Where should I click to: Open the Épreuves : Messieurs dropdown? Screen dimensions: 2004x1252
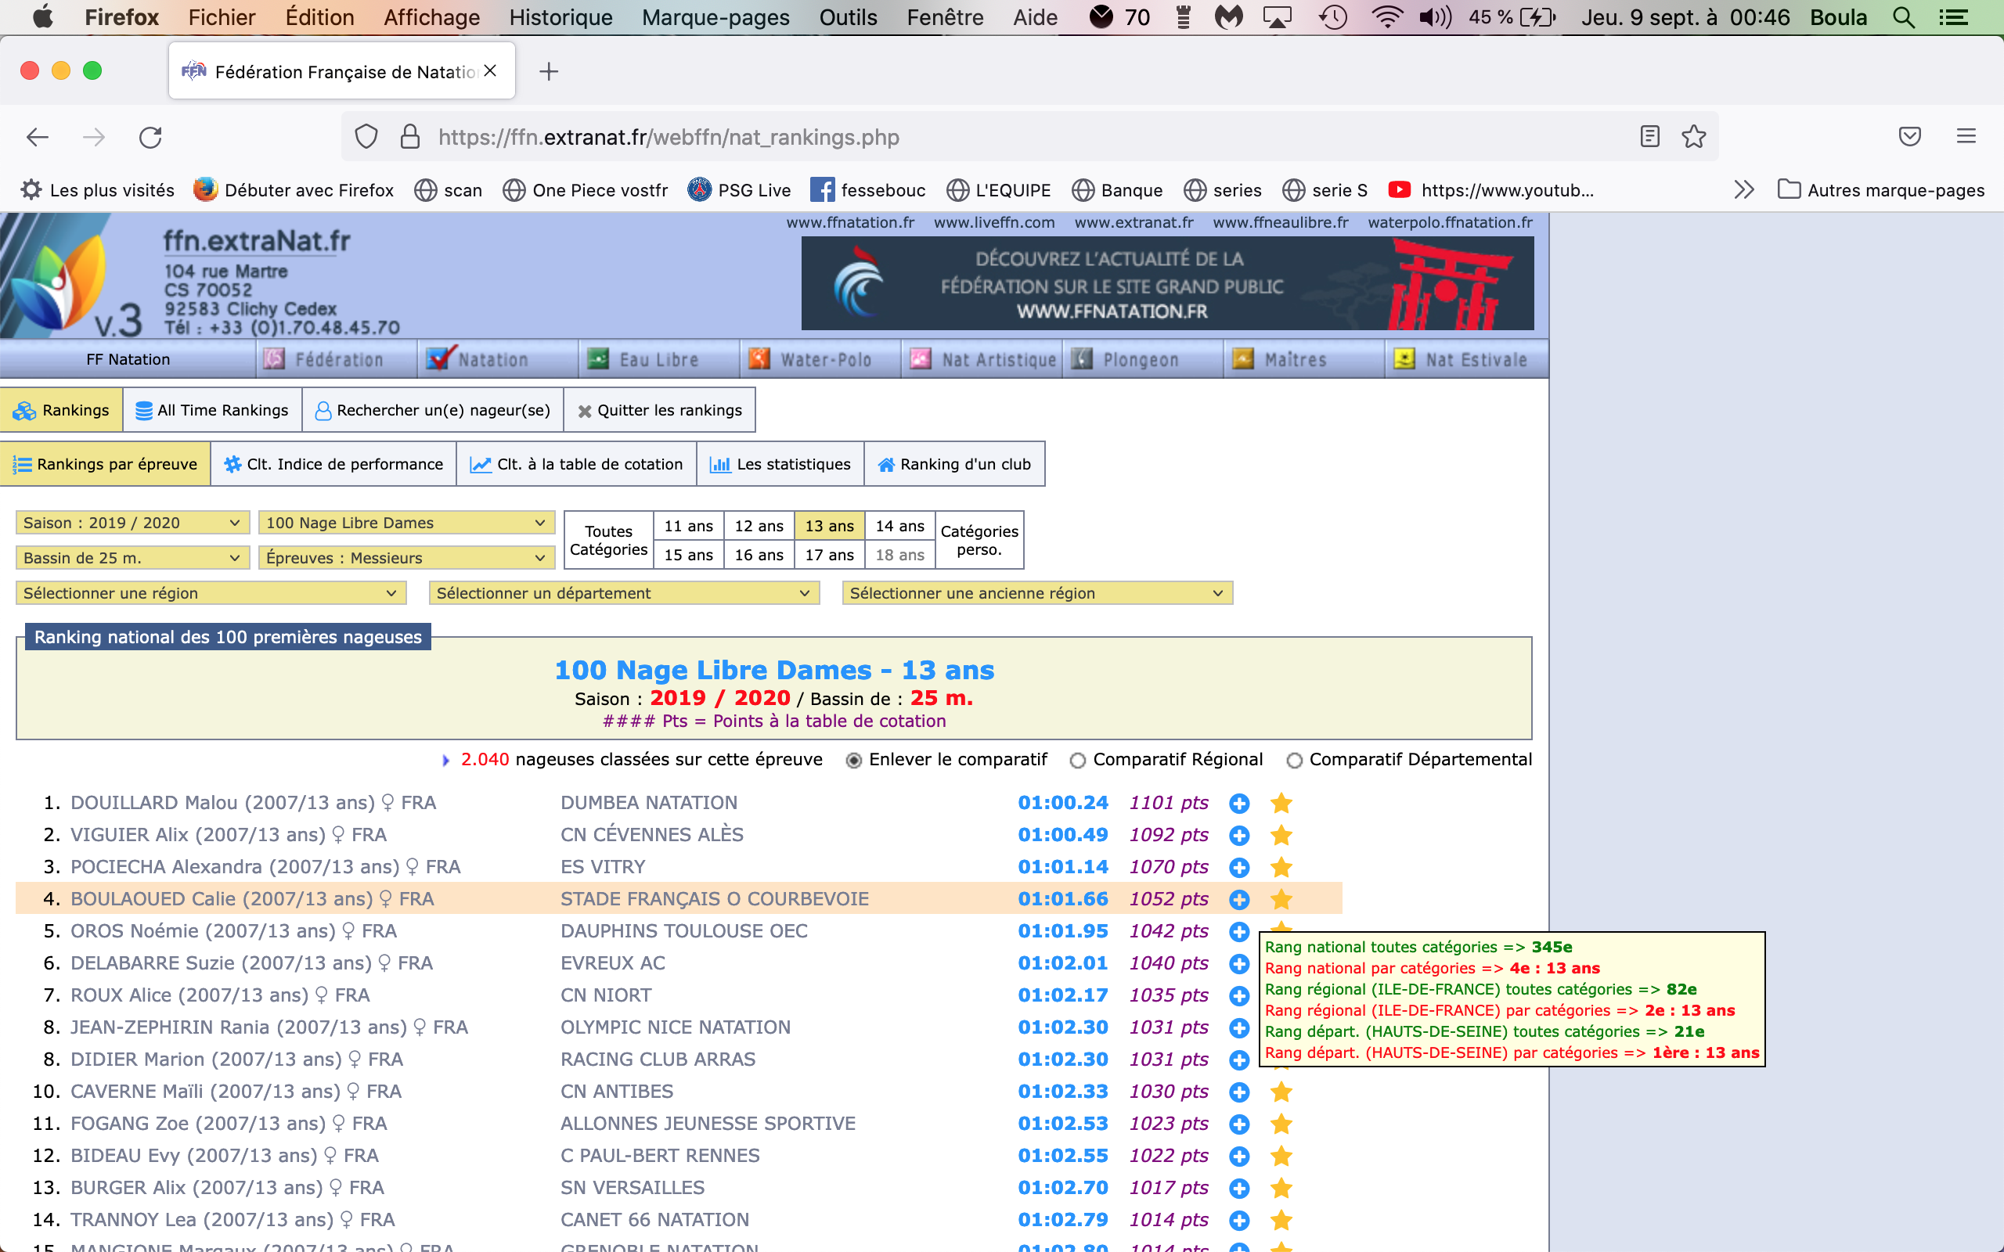coord(405,558)
